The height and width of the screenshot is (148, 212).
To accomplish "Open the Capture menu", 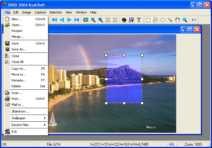I will tap(40, 12).
